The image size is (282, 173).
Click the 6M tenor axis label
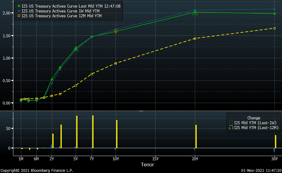click(36, 159)
